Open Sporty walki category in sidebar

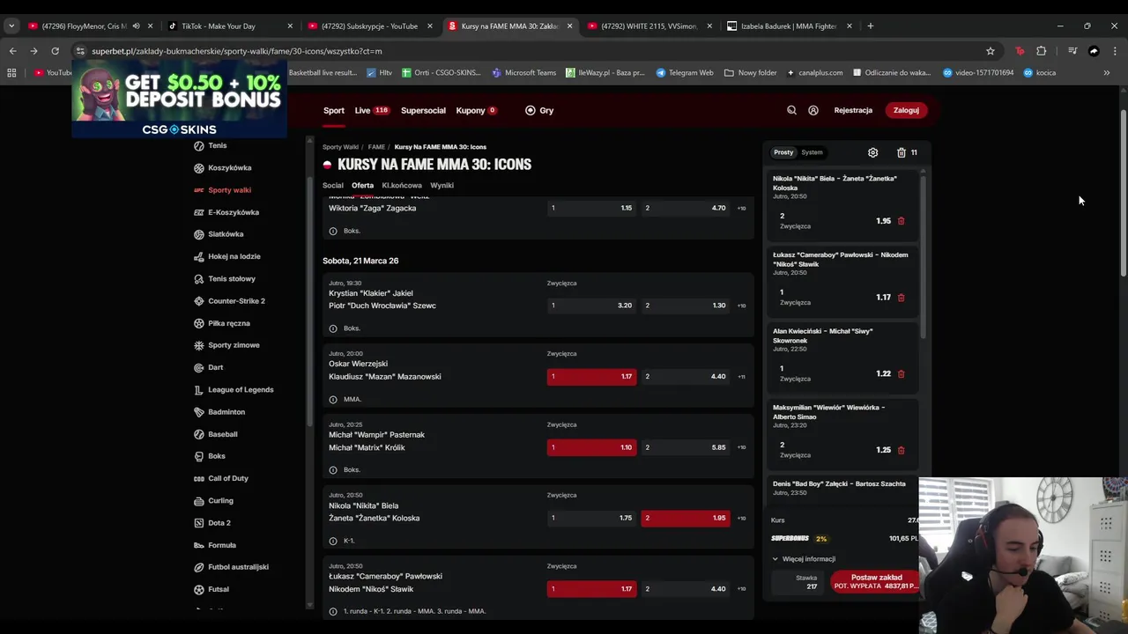229,189
